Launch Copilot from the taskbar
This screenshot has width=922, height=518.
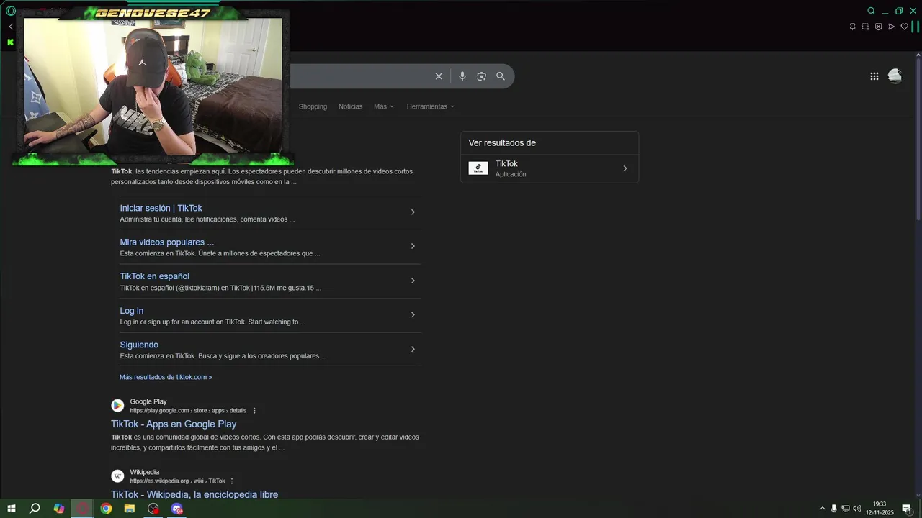[59, 509]
